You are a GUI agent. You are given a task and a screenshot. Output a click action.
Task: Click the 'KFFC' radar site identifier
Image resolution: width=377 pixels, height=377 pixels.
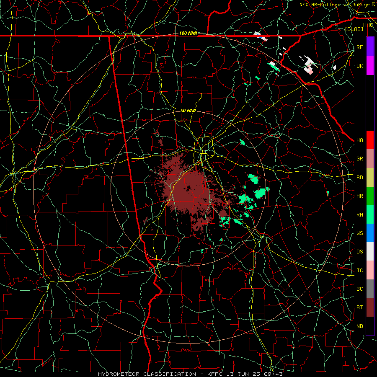tap(216, 374)
